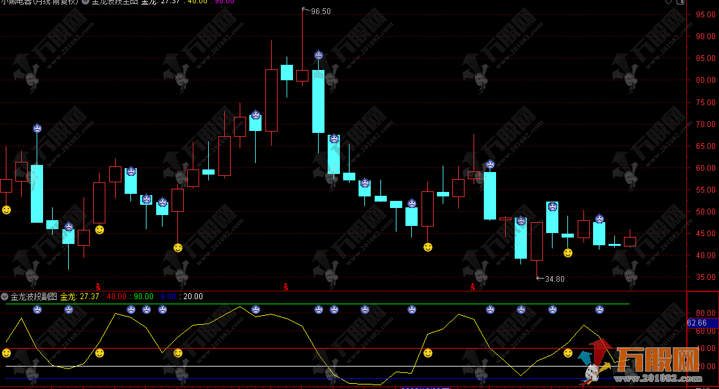
Task: Click the red candle with the 96.50 high
Action: point(302,76)
